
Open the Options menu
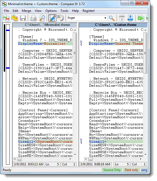51,11
